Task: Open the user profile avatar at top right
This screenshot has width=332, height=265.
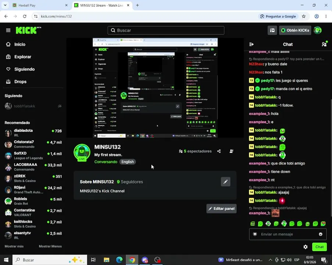Action: tap(317, 30)
